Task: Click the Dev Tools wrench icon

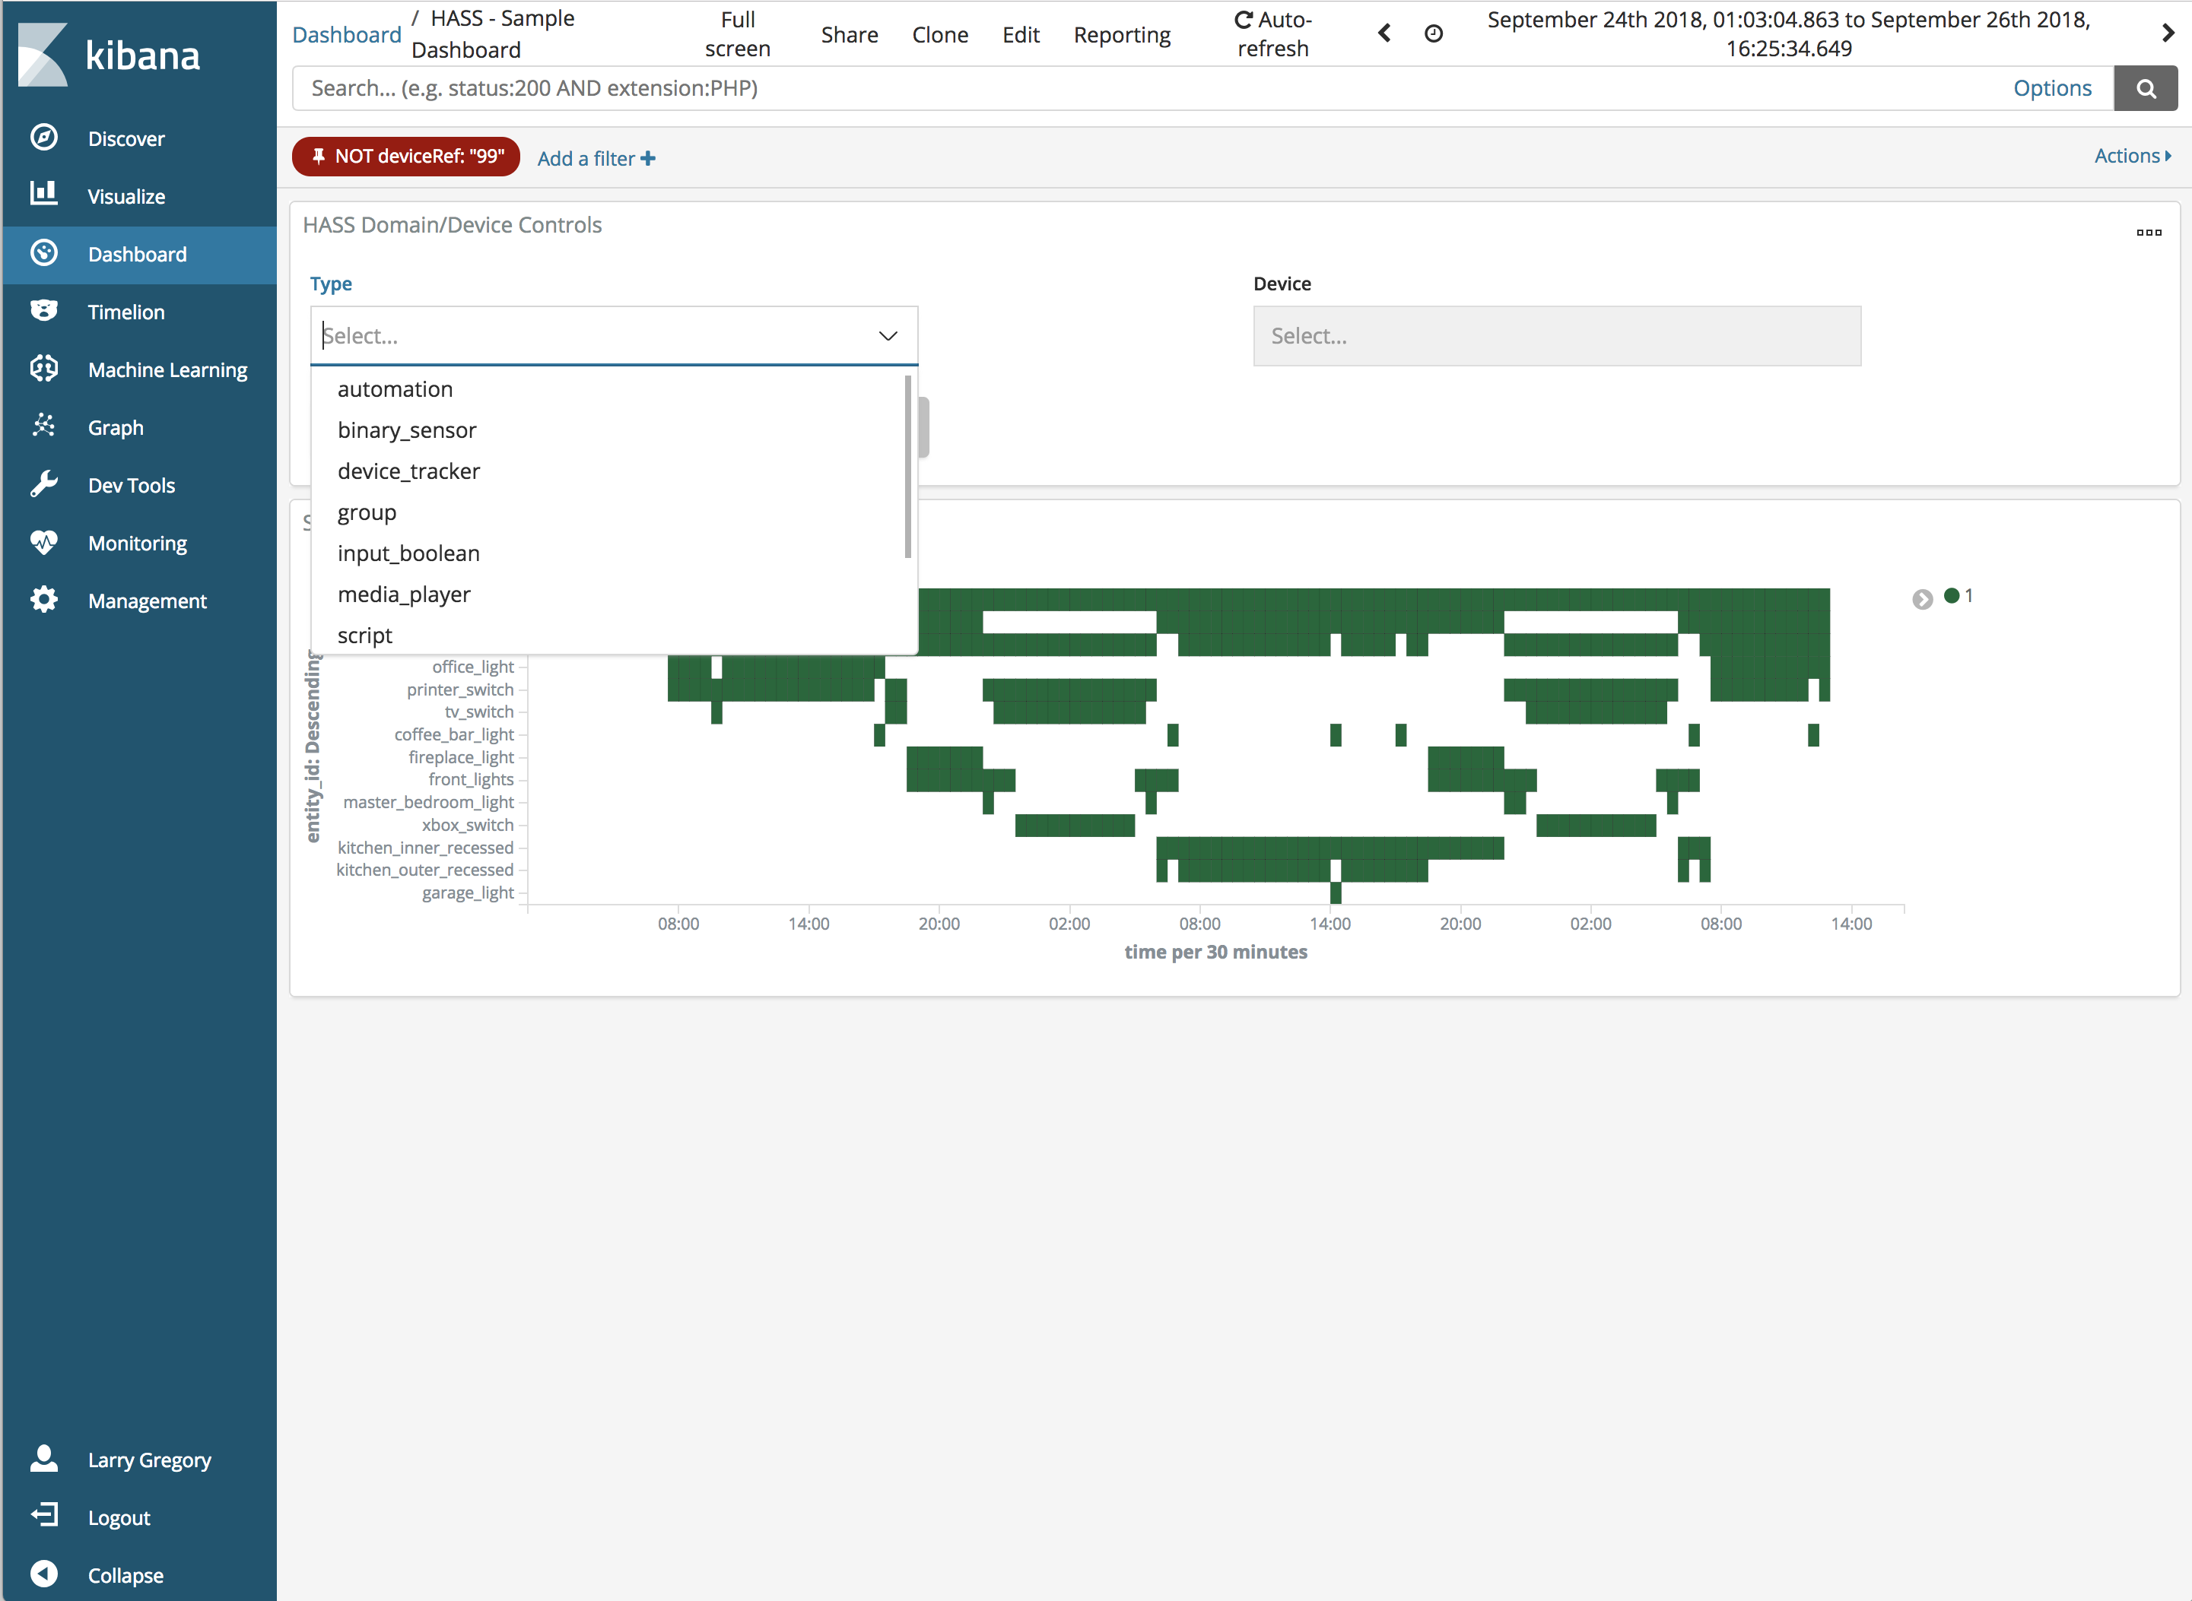Action: pos(43,484)
